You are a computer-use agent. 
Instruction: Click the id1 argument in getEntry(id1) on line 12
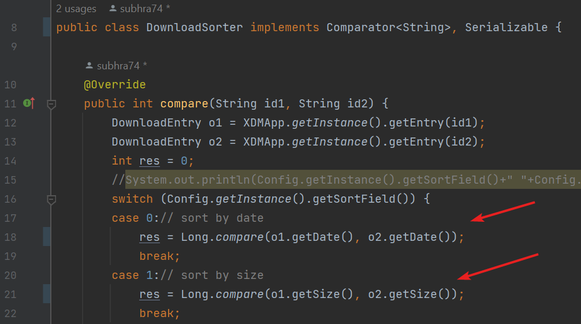click(461, 122)
